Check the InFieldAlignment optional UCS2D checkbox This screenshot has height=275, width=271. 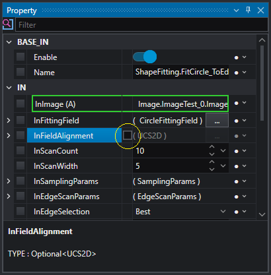click(128, 135)
